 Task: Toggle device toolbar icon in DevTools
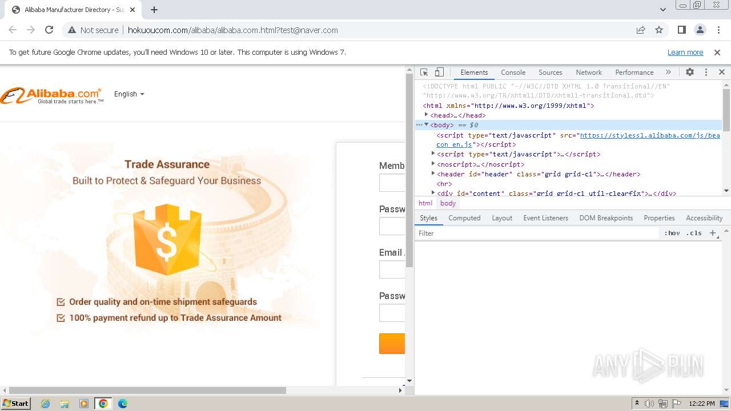click(x=439, y=72)
